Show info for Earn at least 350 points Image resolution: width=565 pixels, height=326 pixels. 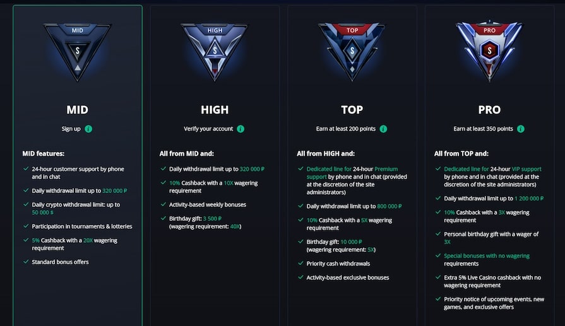pos(521,129)
